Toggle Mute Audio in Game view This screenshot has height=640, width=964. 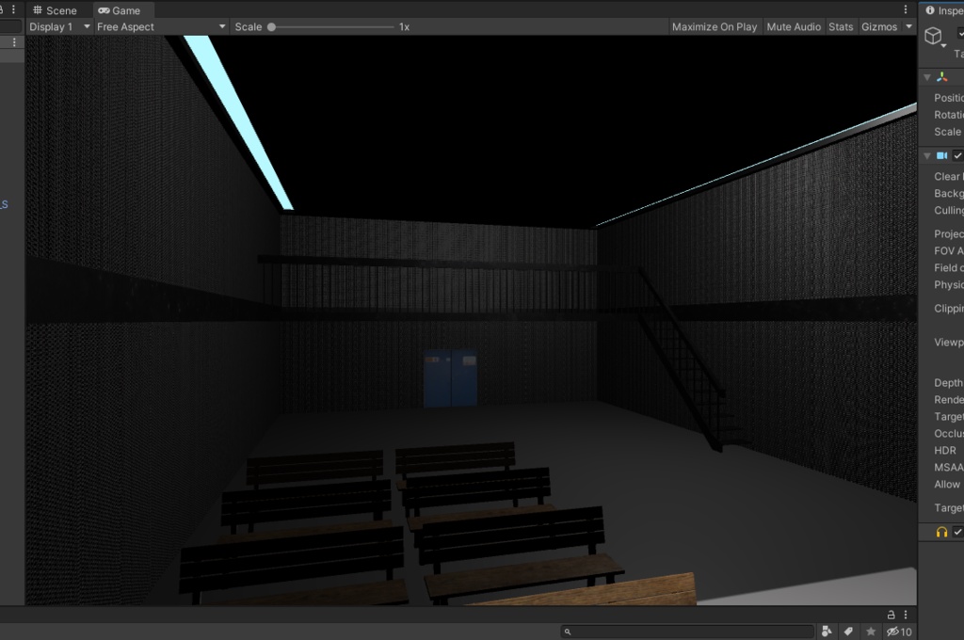[793, 27]
